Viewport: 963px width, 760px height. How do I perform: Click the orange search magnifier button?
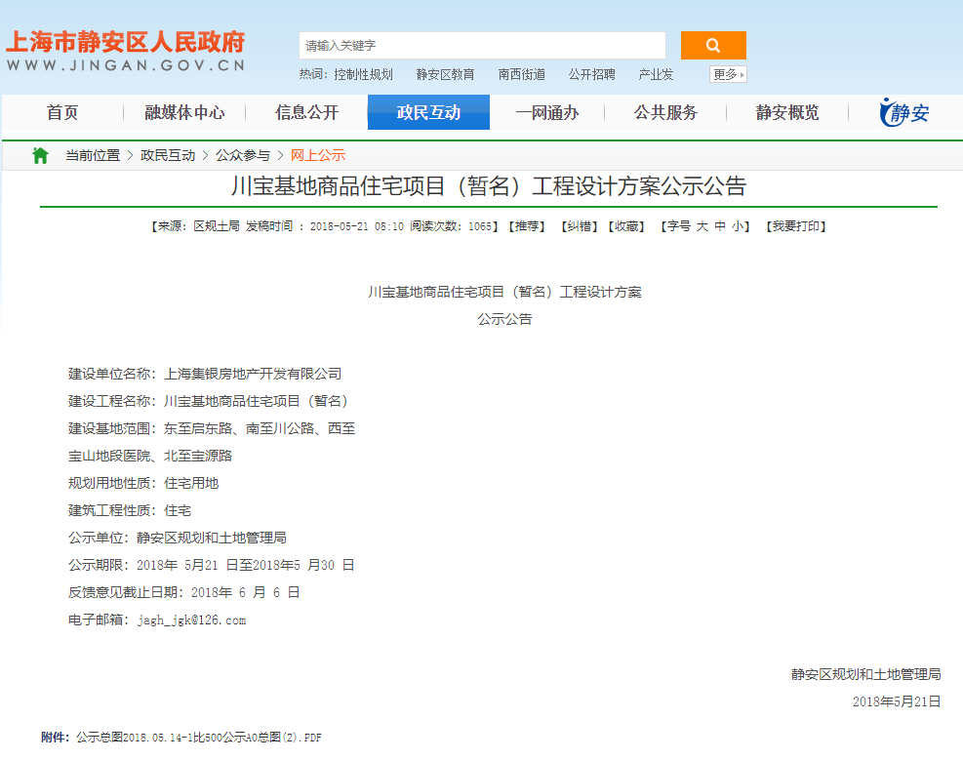712,45
